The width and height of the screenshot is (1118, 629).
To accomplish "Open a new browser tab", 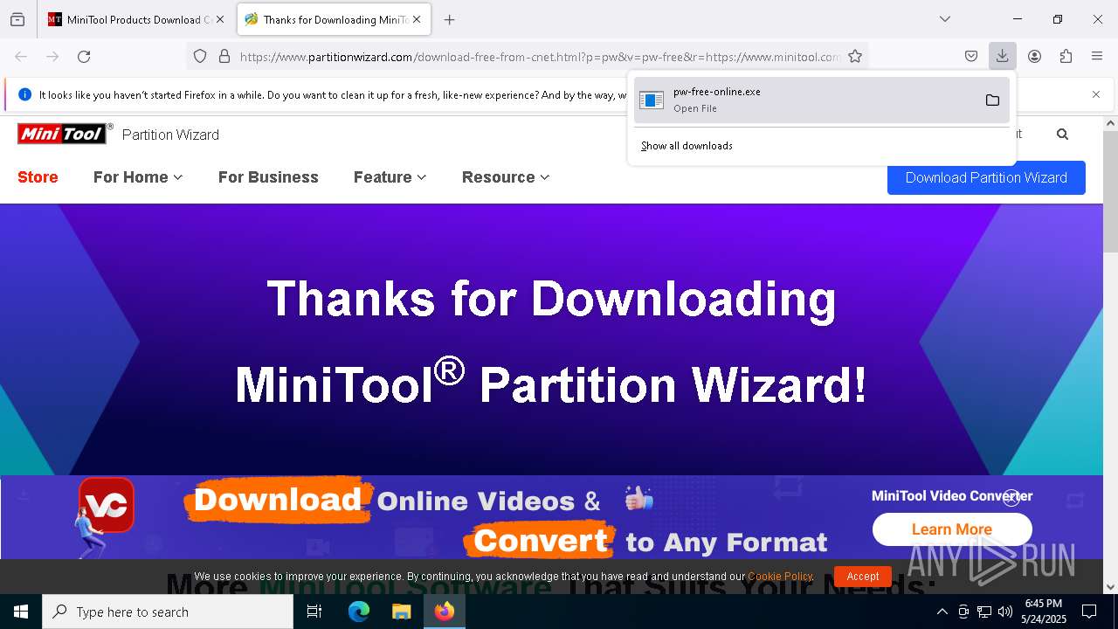I will (449, 19).
